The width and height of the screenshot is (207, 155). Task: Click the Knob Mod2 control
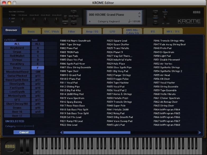tap(34, 20)
